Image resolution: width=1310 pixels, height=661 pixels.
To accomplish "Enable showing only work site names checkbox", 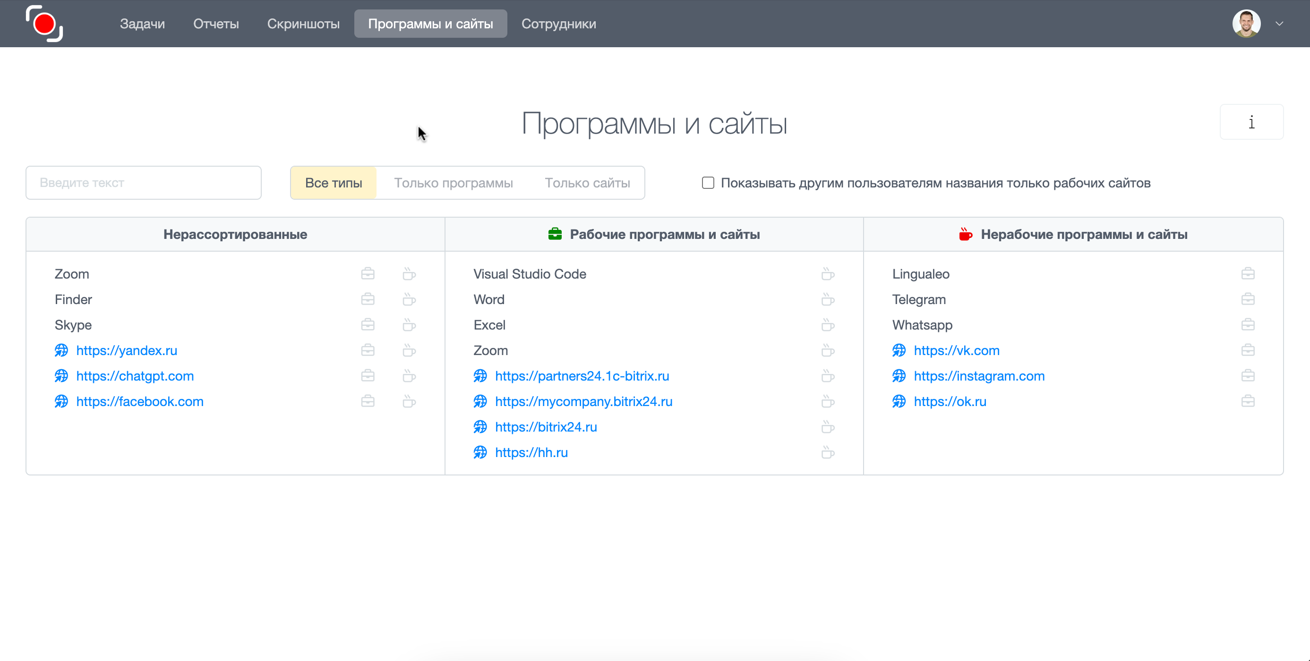I will (x=708, y=183).
